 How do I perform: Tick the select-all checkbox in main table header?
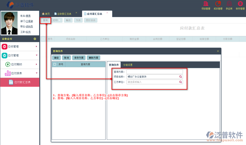(x=43, y=39)
